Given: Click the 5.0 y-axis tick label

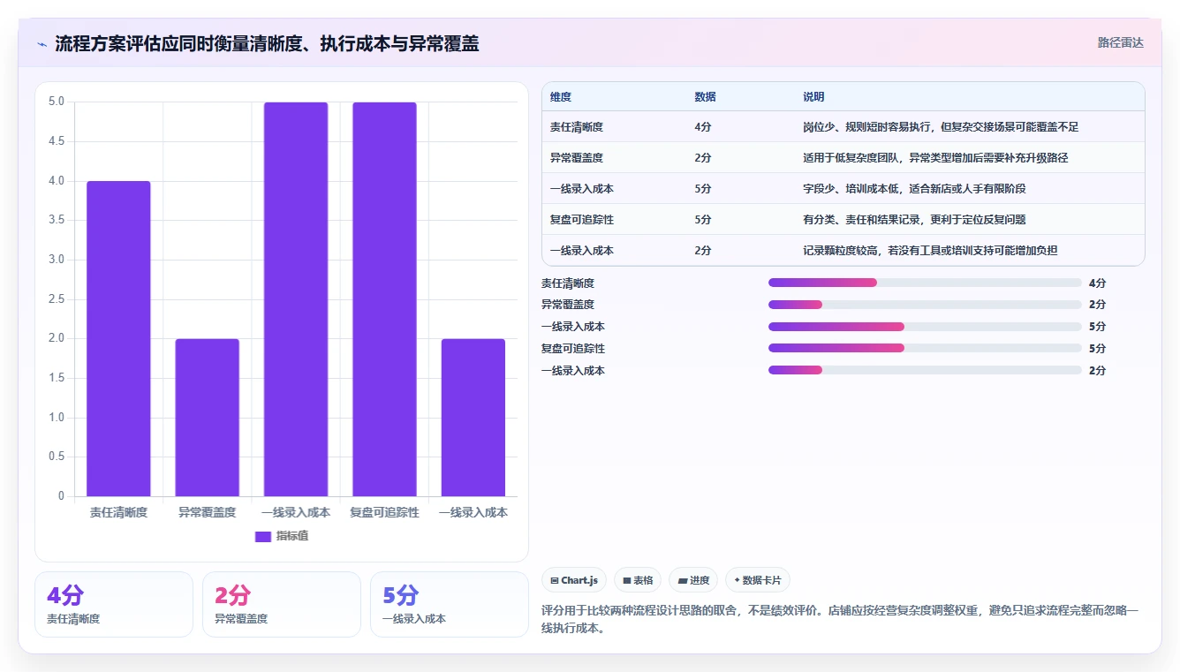Looking at the screenshot, I should tap(57, 102).
